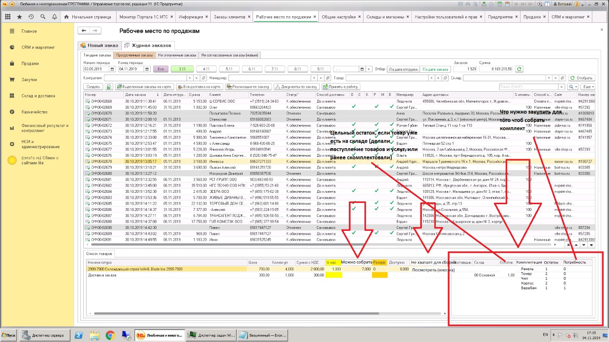This screenshot has width=609, height=342.
Task: Open Favorites star icon
Action: click(x=20, y=17)
